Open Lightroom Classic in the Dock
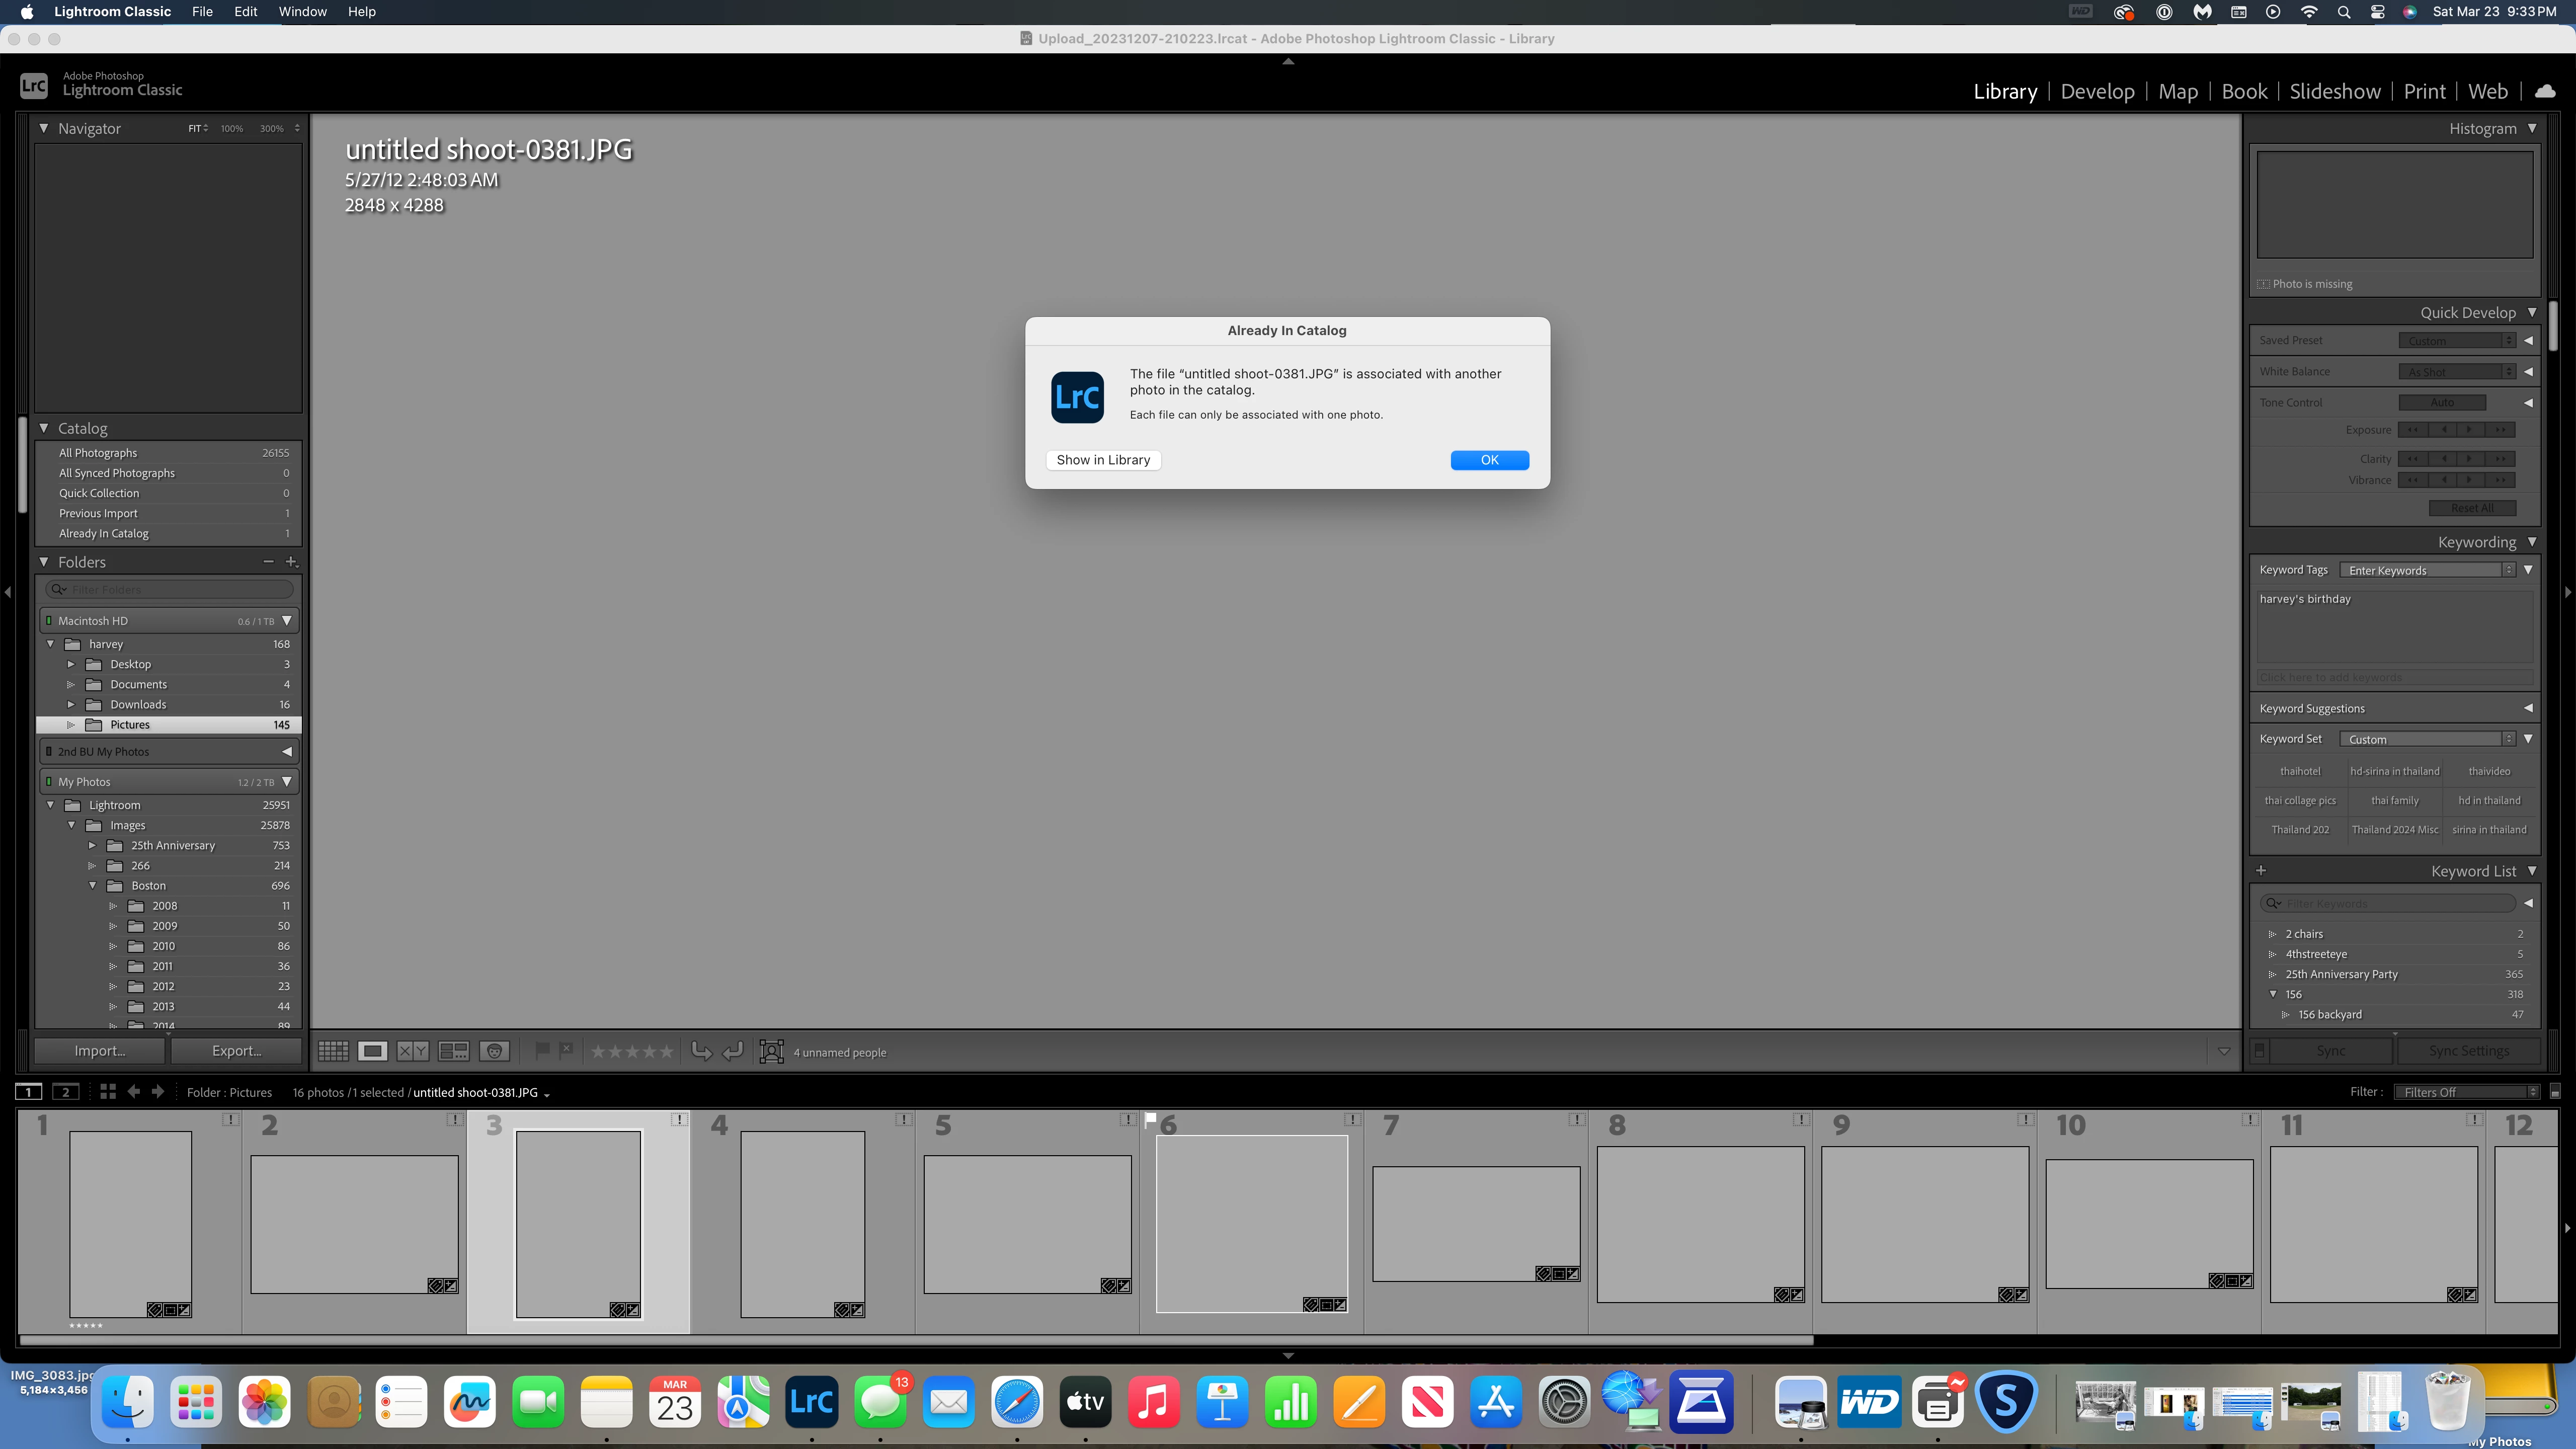 point(811,1402)
